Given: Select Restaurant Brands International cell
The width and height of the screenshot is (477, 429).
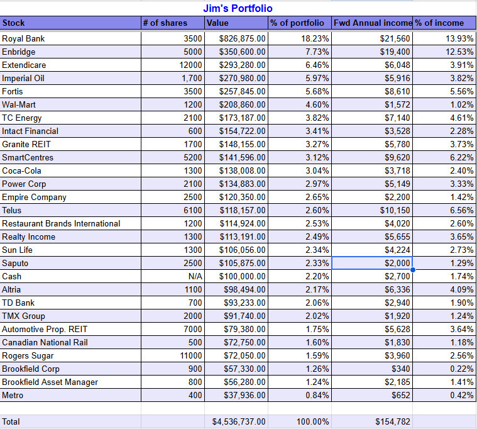Looking at the screenshot, I should pyautogui.click(x=70, y=223).
